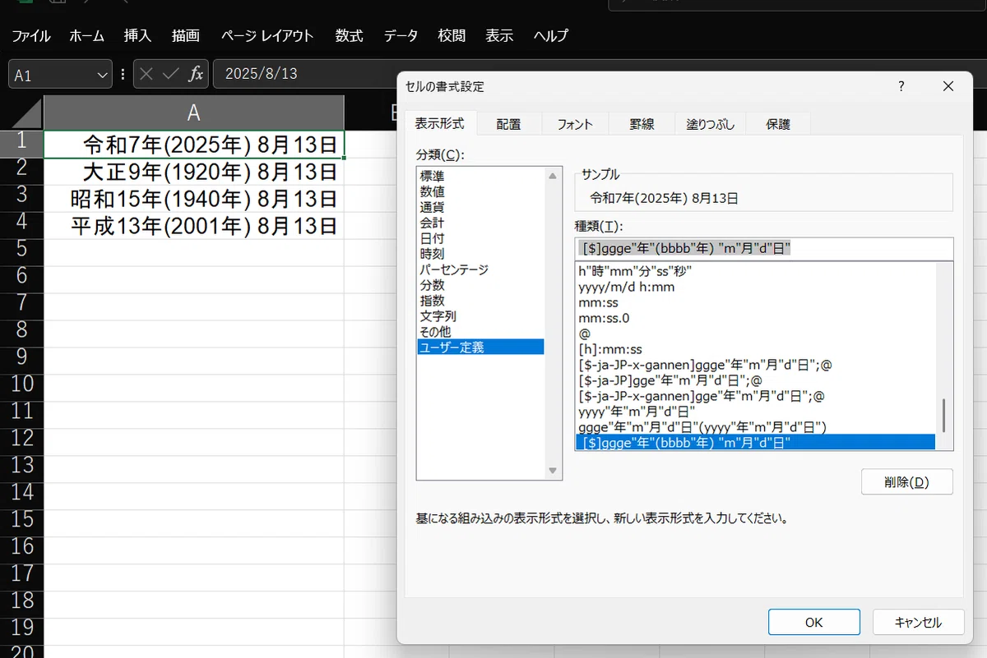Open the 数式 ribbon tab
This screenshot has height=658, width=987.
[x=349, y=36]
